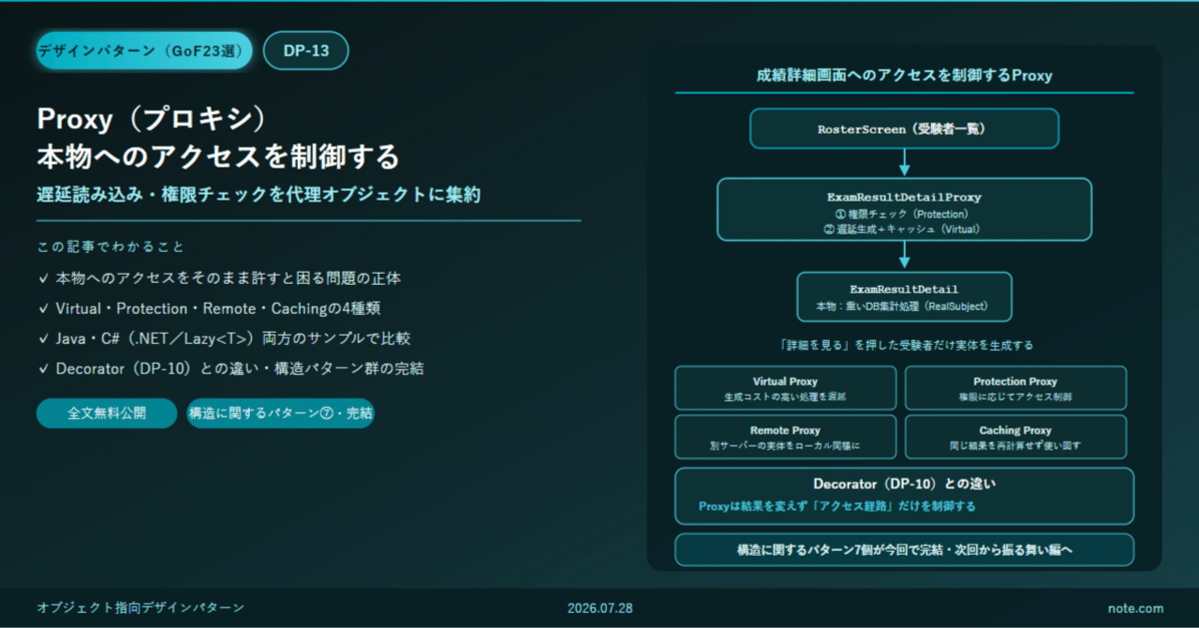Click checkmark beside Decorator（DP-10）との違い bullet
This screenshot has width=1199, height=628.
[43, 368]
